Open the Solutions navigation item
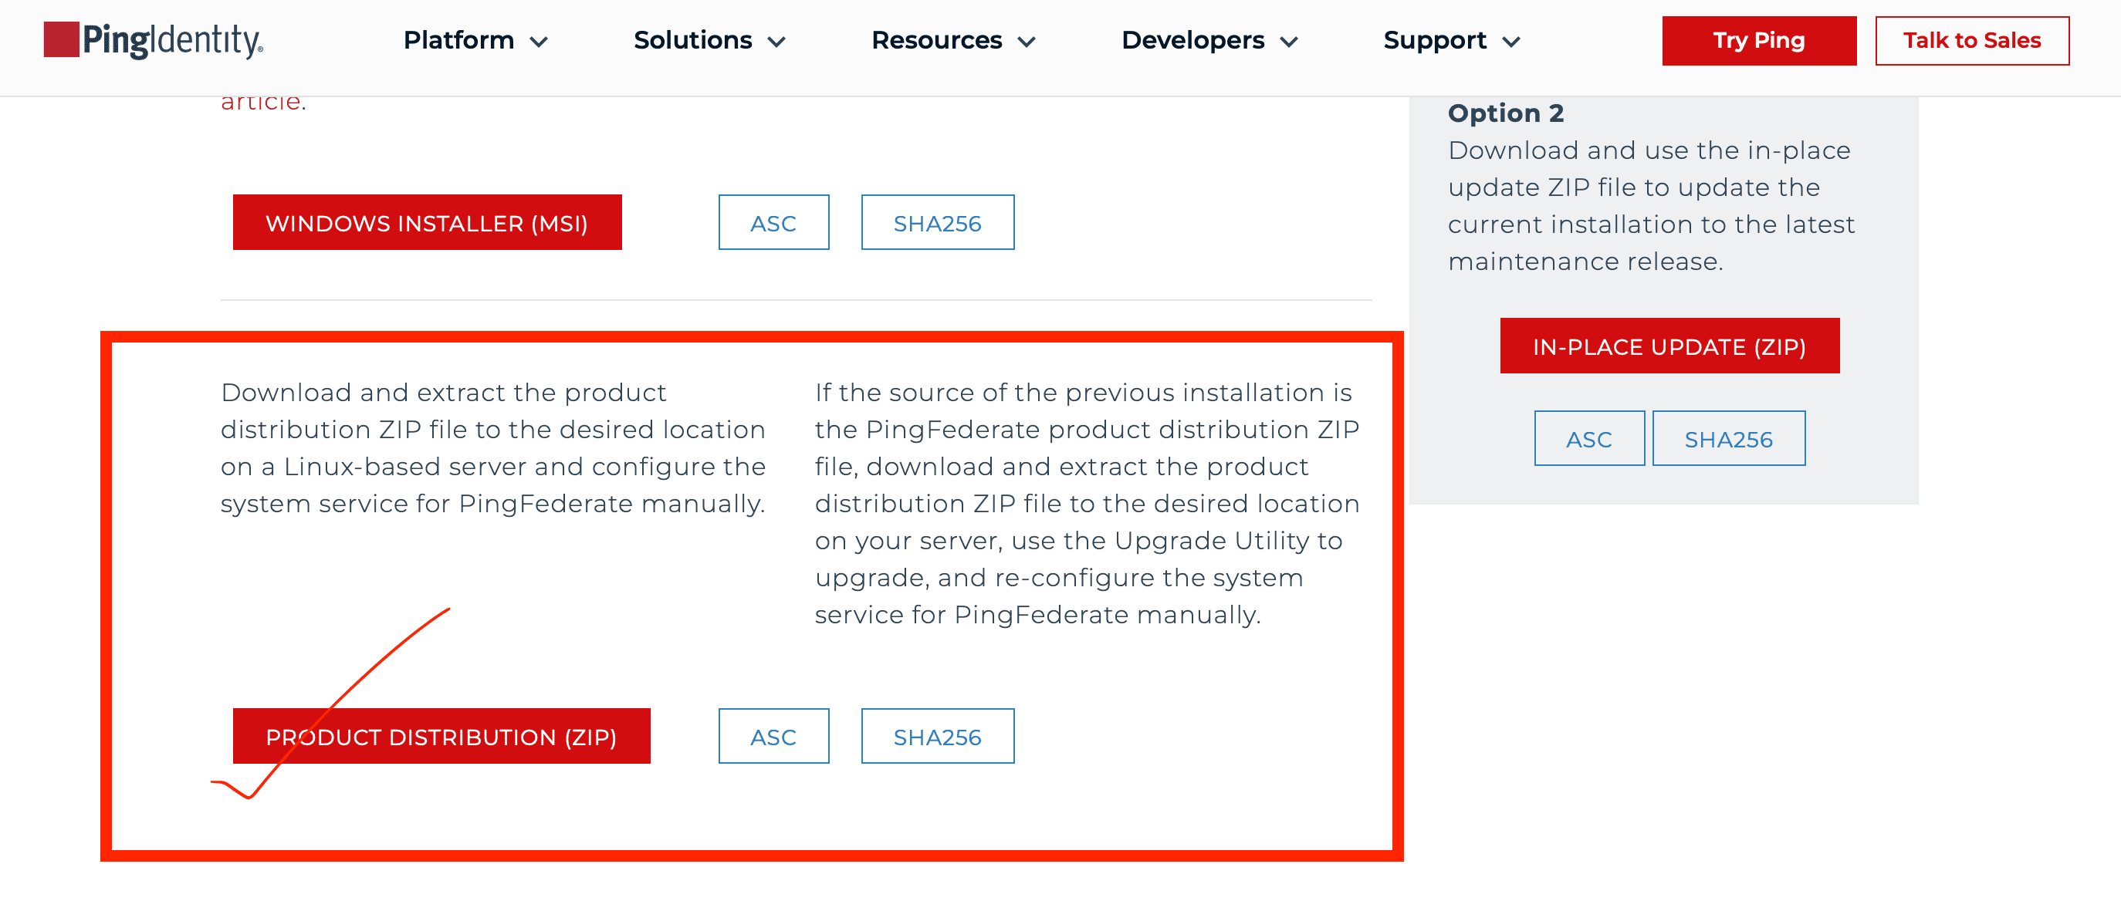2121x918 pixels. [692, 40]
